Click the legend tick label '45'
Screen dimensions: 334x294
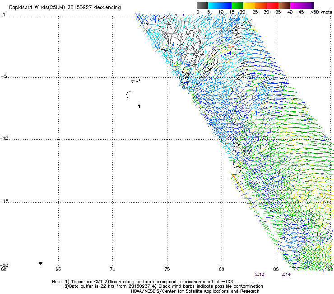tap(301, 12)
